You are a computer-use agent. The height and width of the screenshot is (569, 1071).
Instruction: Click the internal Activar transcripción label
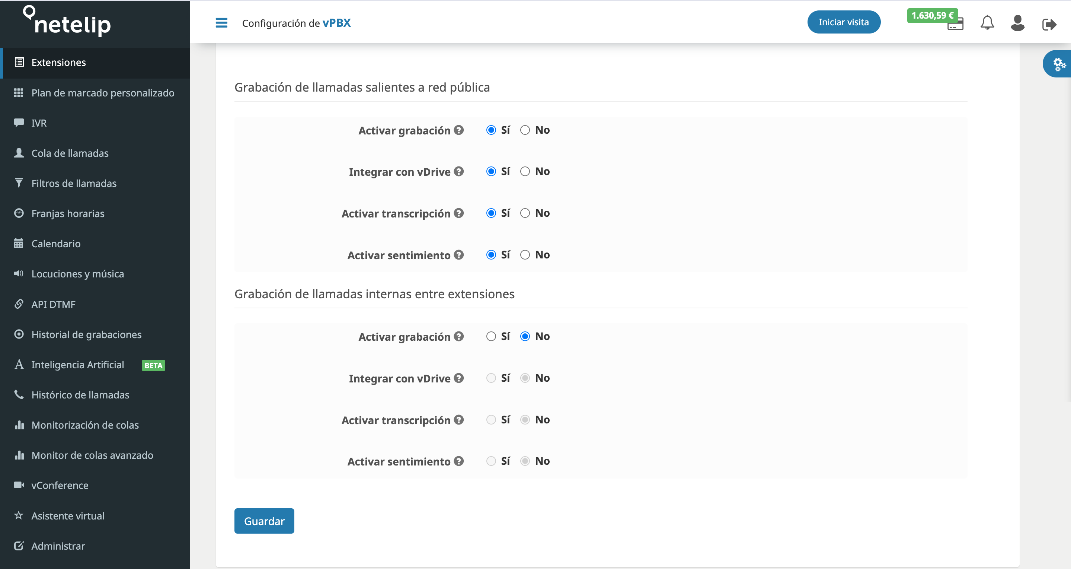(396, 420)
